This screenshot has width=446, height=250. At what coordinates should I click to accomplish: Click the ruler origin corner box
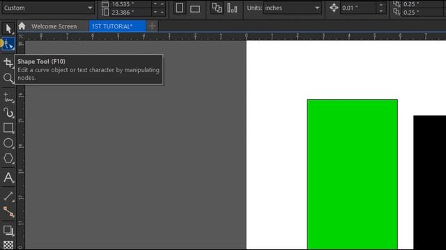[21, 36]
